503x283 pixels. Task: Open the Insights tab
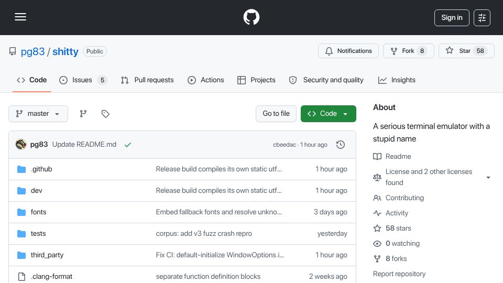tap(397, 80)
